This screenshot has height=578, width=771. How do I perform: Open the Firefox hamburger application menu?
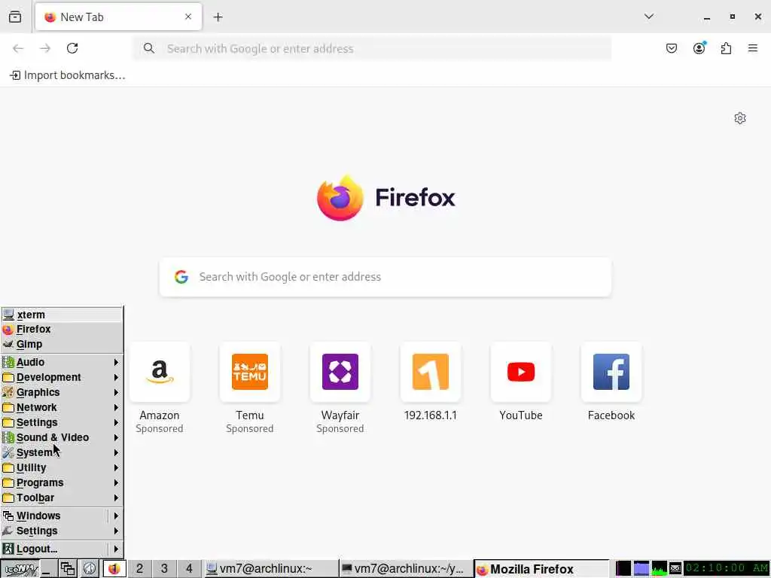pos(752,48)
